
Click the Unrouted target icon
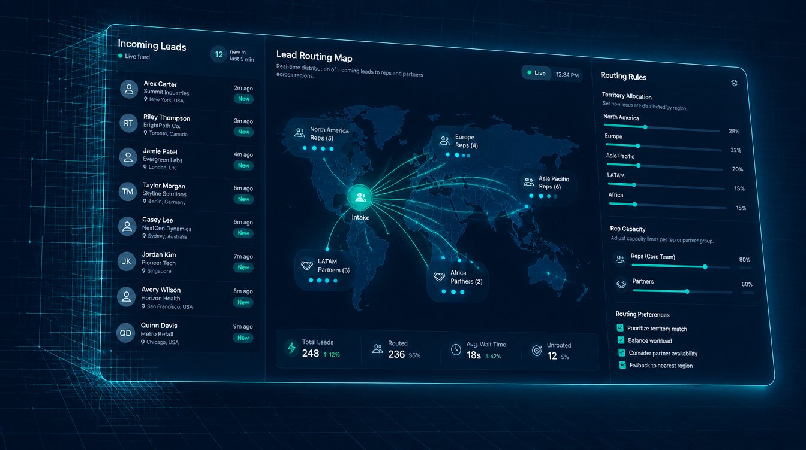point(537,351)
